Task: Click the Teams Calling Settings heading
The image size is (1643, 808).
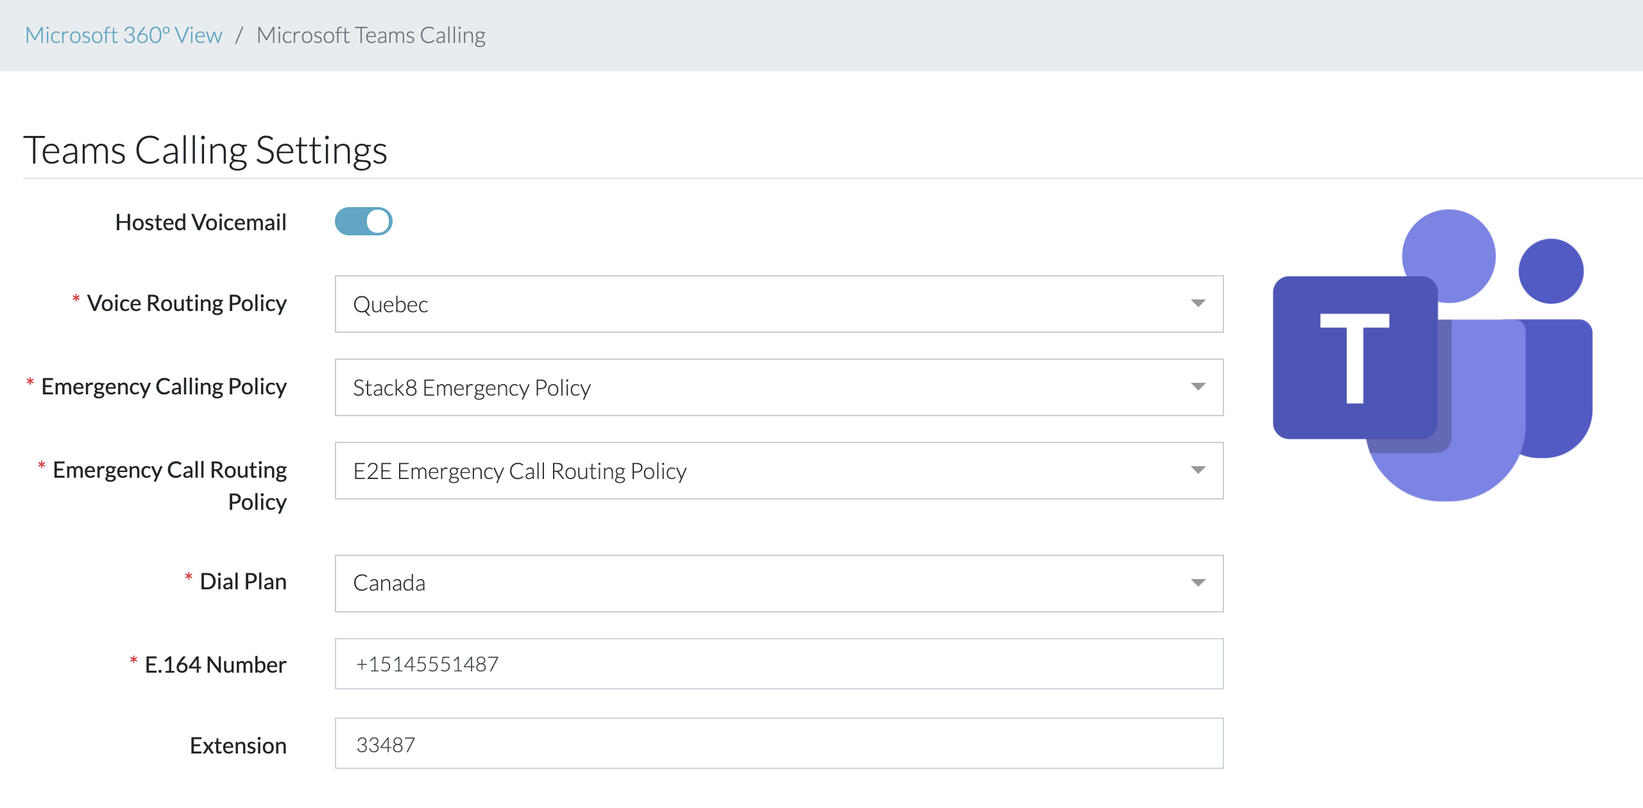Action: 205,151
